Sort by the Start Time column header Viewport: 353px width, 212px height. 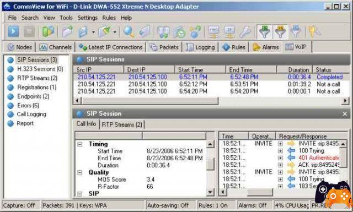point(201,70)
